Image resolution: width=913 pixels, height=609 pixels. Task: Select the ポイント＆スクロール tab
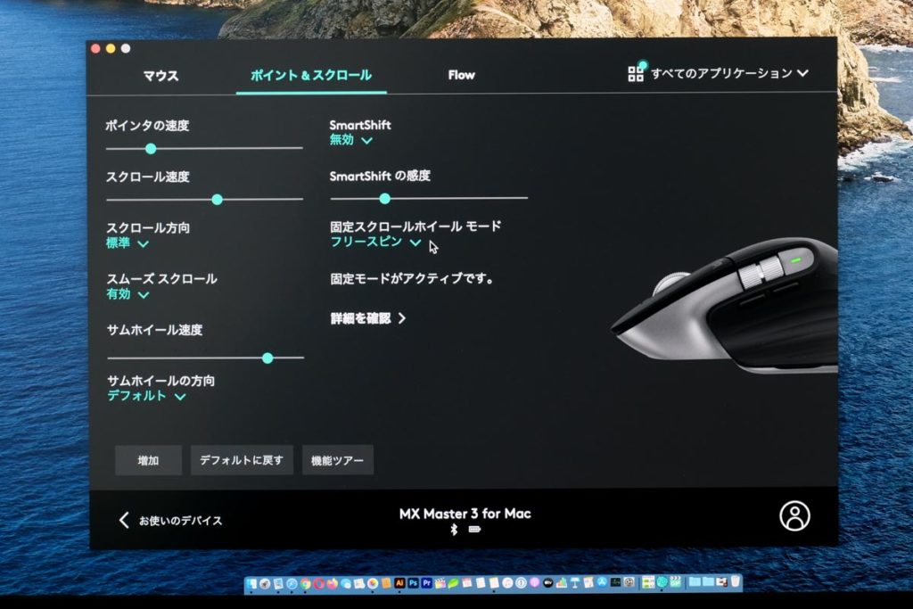(x=311, y=75)
